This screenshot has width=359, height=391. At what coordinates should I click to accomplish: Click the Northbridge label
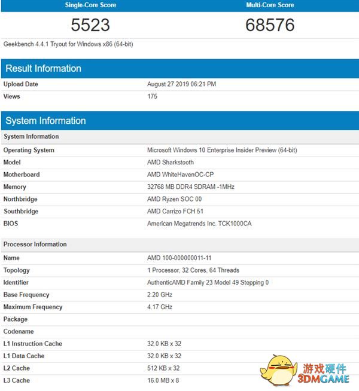point(20,199)
